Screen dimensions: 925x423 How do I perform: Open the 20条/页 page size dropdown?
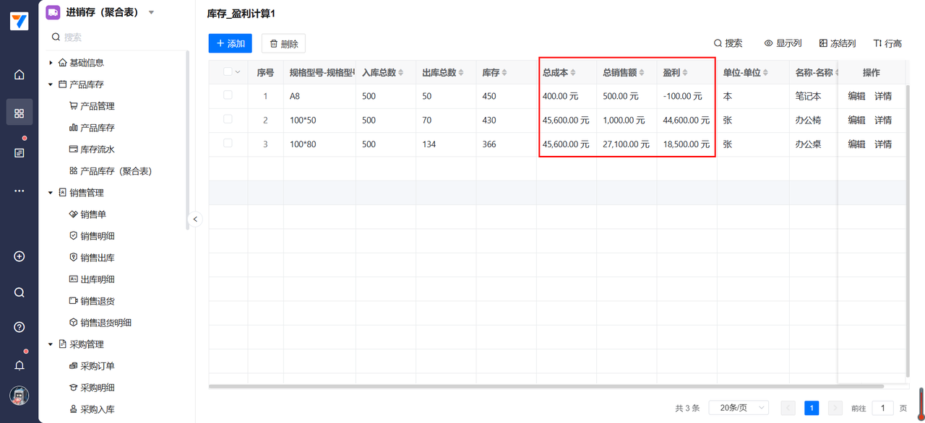[739, 408]
